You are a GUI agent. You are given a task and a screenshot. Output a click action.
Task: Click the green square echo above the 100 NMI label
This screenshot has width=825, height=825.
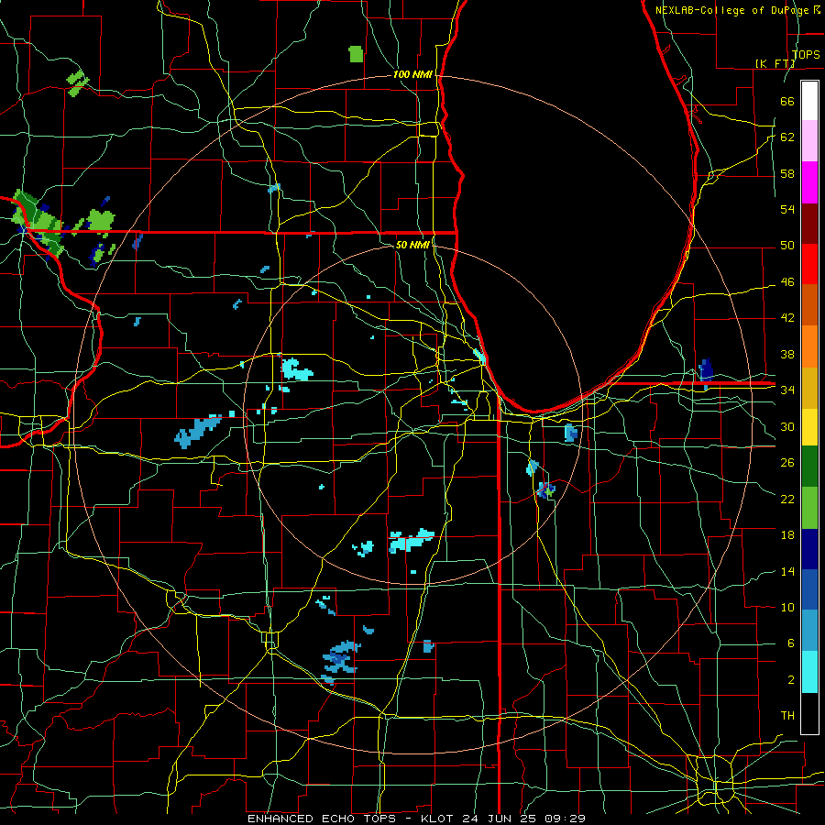pos(357,54)
